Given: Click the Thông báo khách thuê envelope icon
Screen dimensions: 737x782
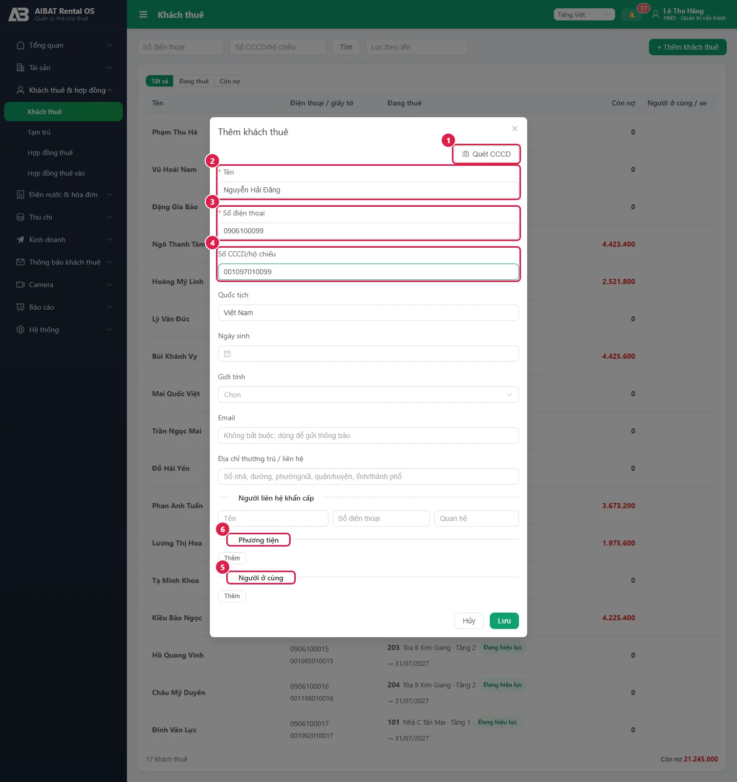Looking at the screenshot, I should point(20,262).
